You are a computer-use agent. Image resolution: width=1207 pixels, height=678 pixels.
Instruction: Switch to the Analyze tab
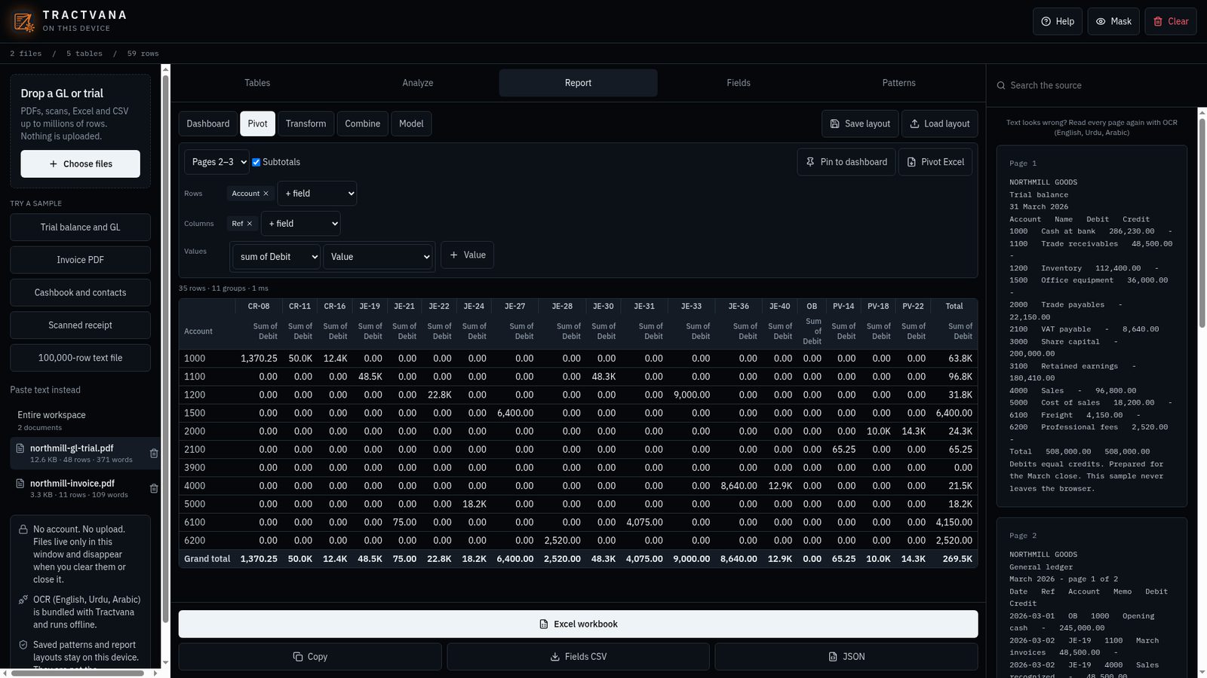(x=418, y=83)
